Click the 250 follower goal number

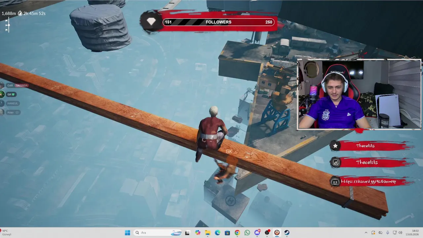269,22
